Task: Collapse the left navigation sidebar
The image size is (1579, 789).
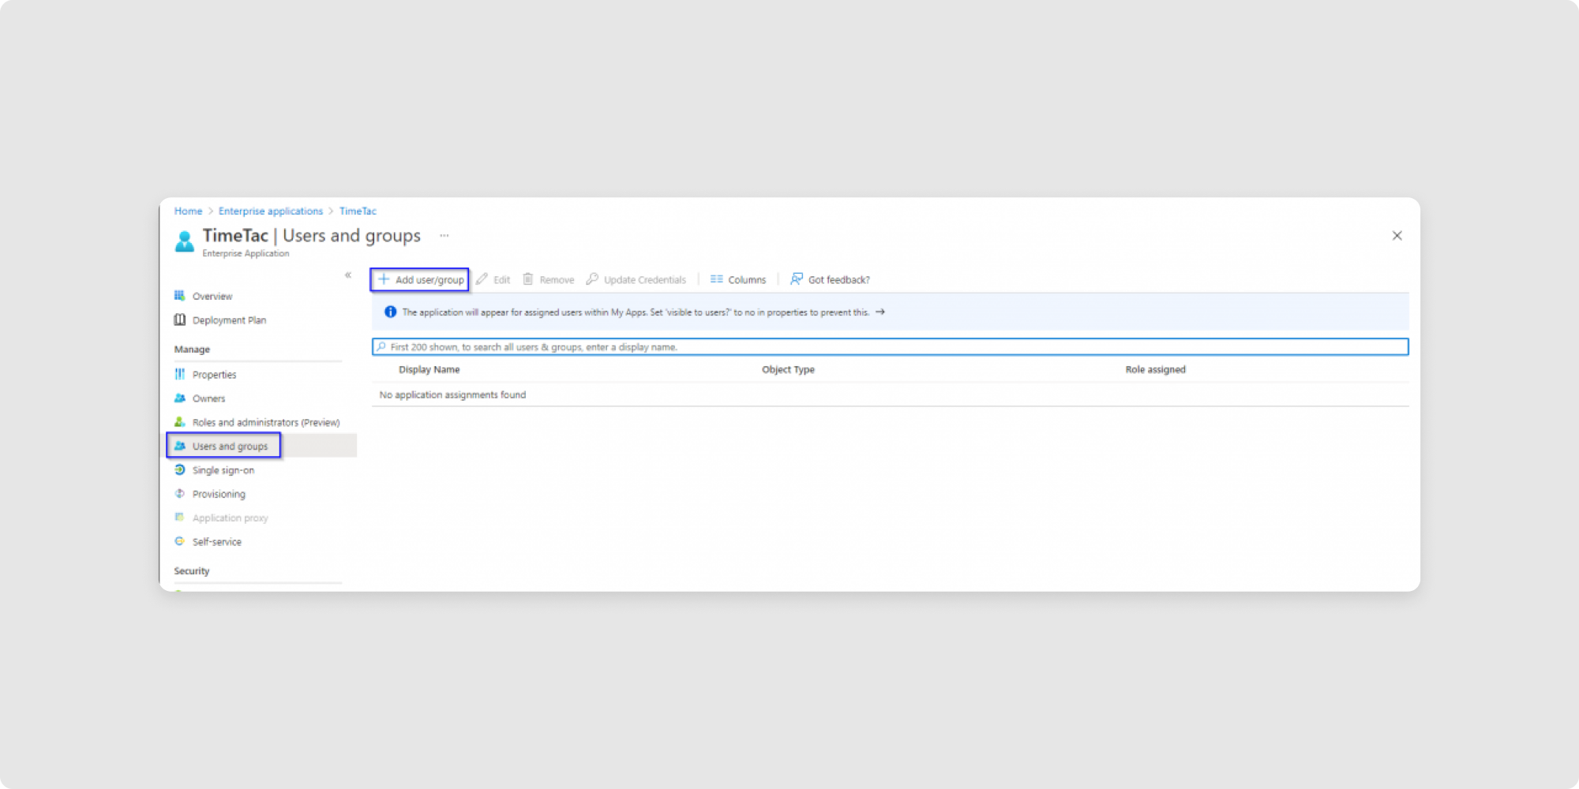Action: pos(348,275)
